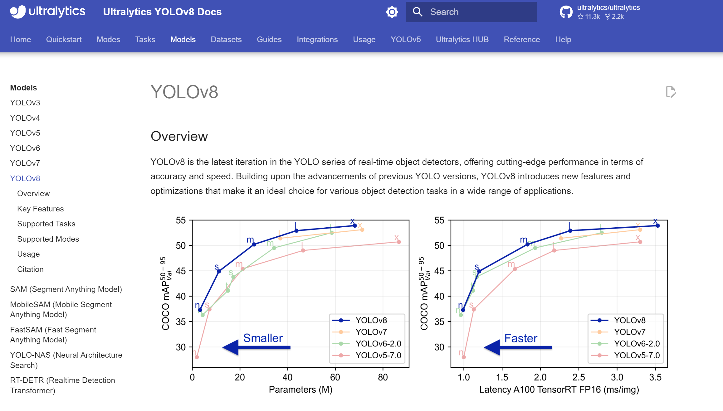Screen dimensions: 723x411
Task: Click the Ultralytics logo icon
Action: point(18,12)
